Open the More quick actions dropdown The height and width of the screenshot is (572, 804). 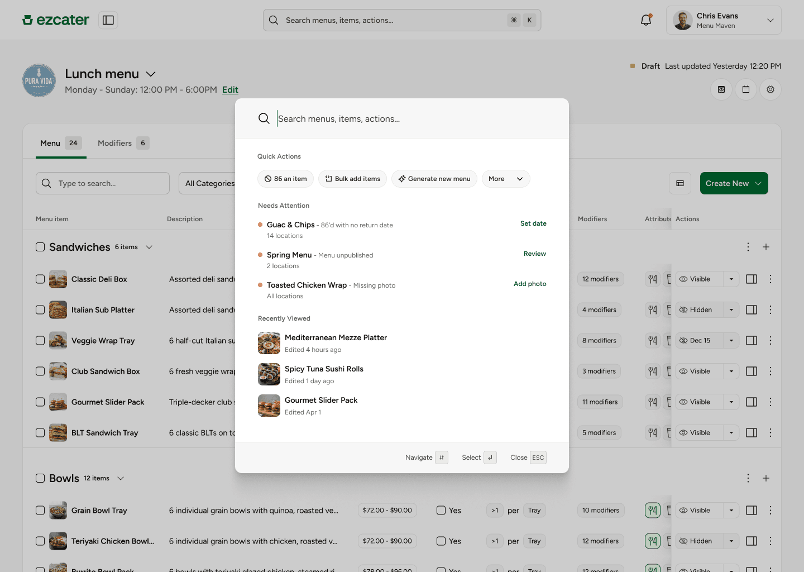pos(506,179)
